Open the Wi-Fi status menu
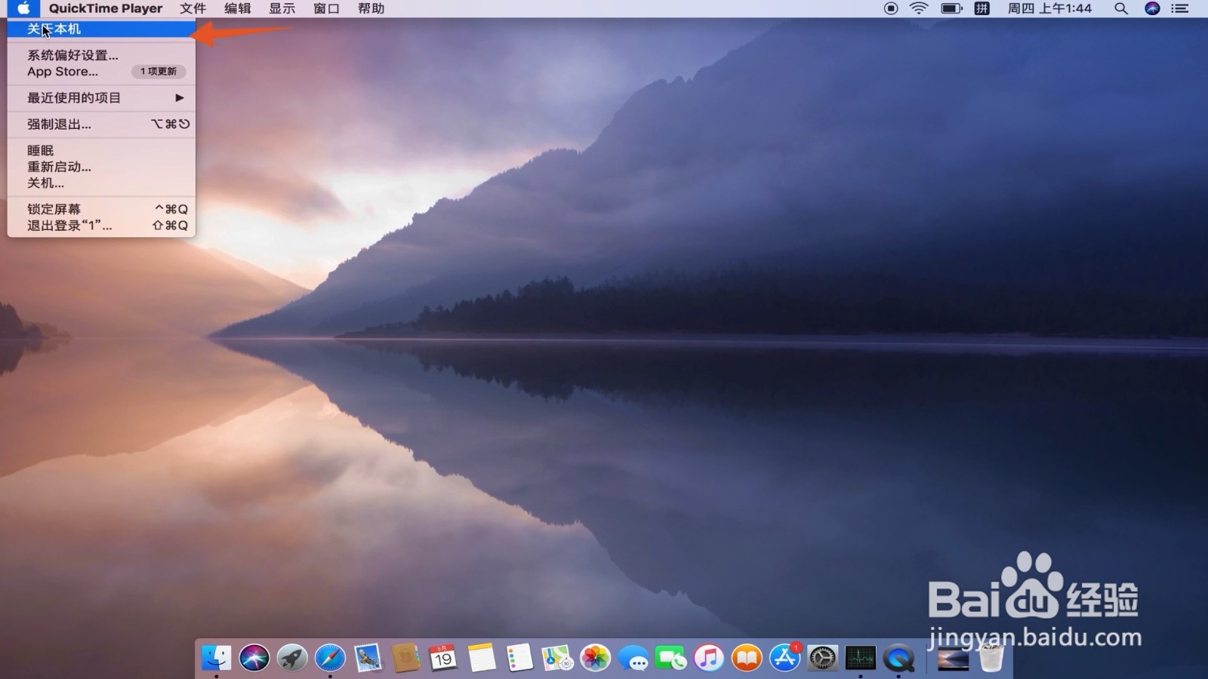This screenshot has height=679, width=1208. click(x=919, y=8)
